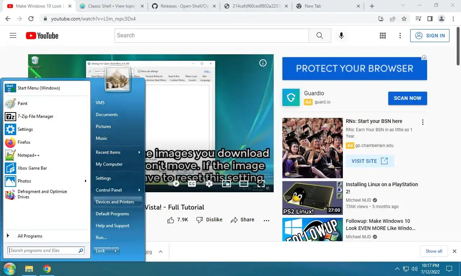Open Paint from the start menu
This screenshot has width=461, height=276.
coord(46,103)
